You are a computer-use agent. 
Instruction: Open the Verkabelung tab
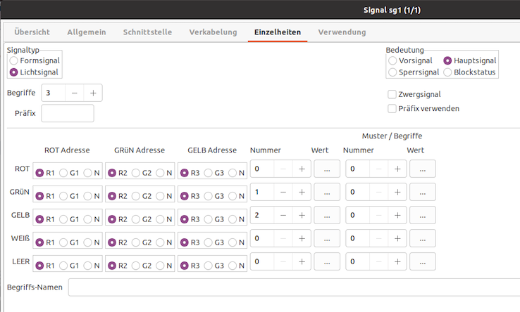tap(211, 32)
